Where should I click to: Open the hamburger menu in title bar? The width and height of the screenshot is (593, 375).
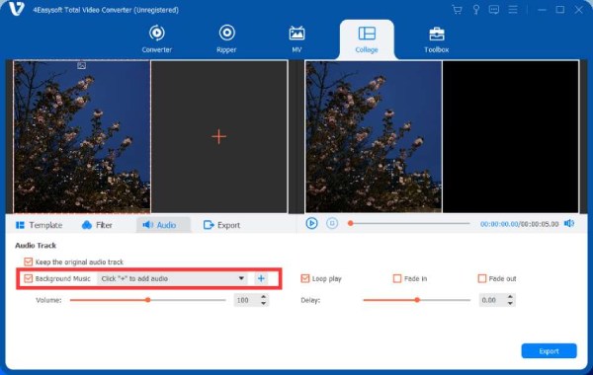pos(513,10)
